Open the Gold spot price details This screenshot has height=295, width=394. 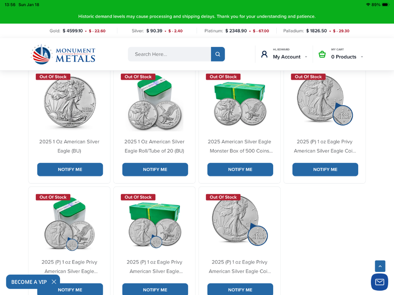pyautogui.click(x=77, y=31)
